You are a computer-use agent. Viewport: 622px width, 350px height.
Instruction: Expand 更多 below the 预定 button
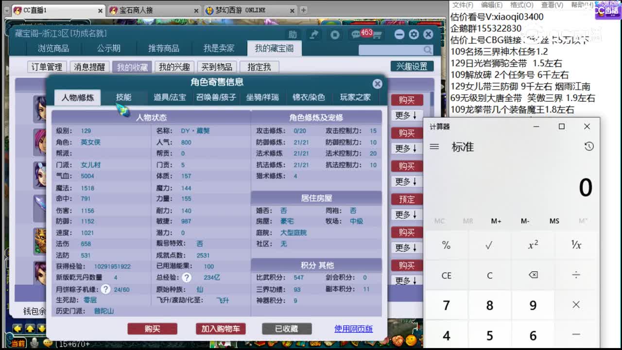tap(406, 214)
